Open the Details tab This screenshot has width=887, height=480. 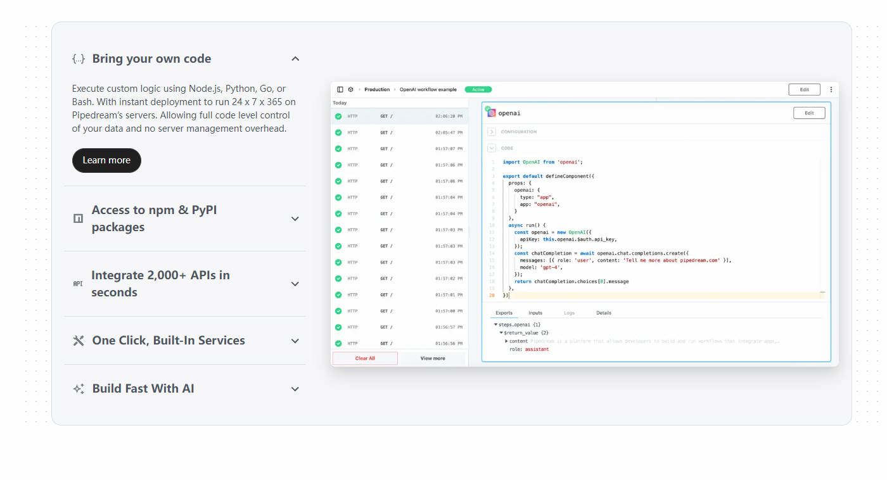pyautogui.click(x=603, y=313)
